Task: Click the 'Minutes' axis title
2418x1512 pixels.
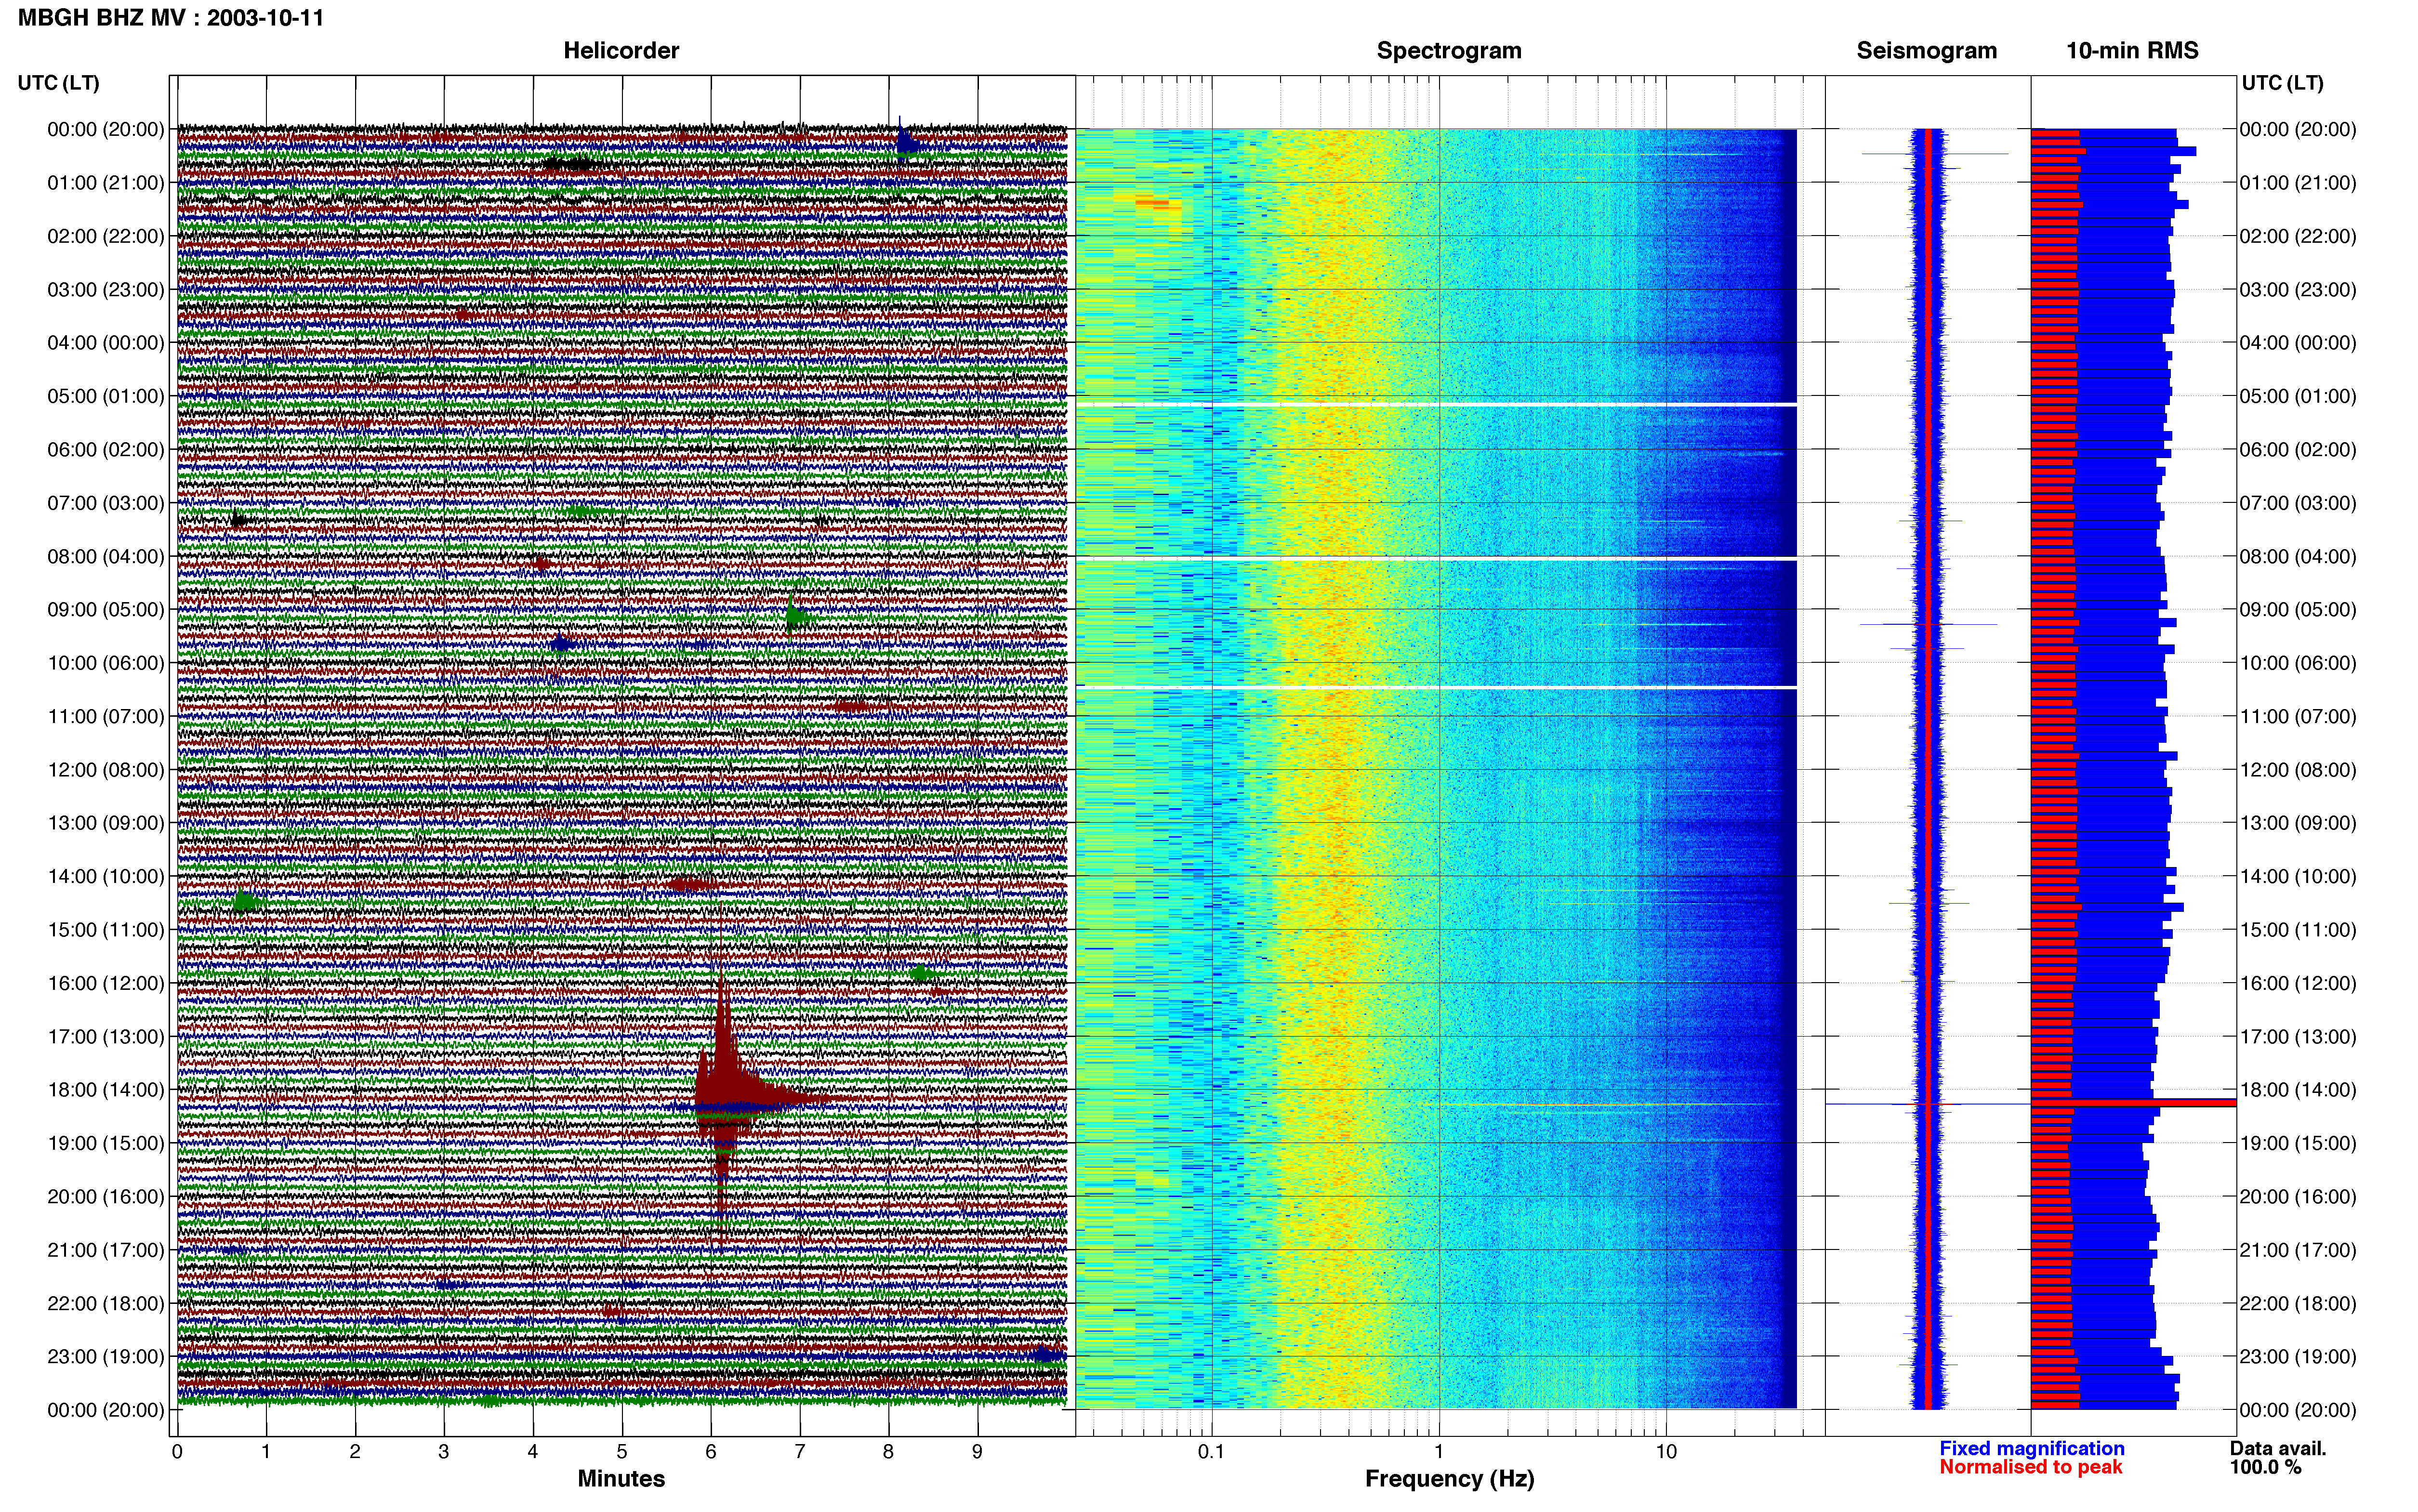Action: 621,1479
